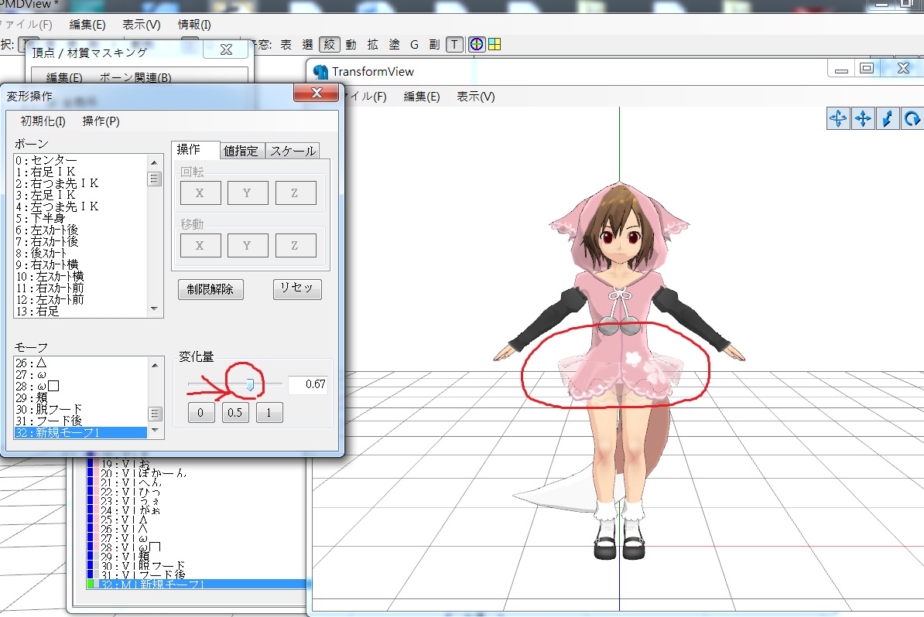Open ボーン関連(B) menu in masking window
Screen dimensions: 924x617
click(135, 78)
